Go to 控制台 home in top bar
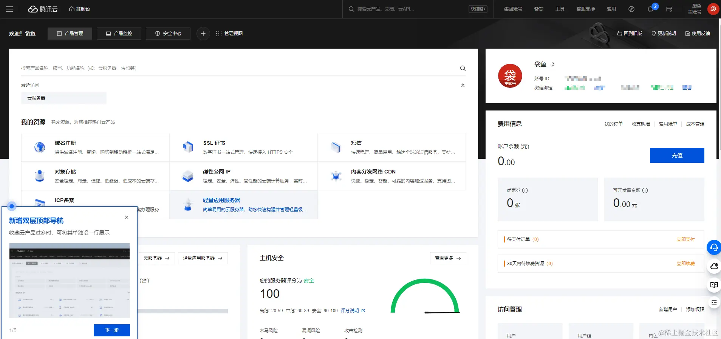 click(79, 9)
